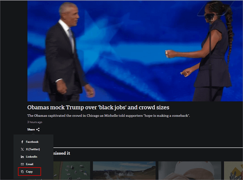Viewport: 243px width, 180px height.
Task: Click the Copy link icon
Action: pyautogui.click(x=22, y=172)
